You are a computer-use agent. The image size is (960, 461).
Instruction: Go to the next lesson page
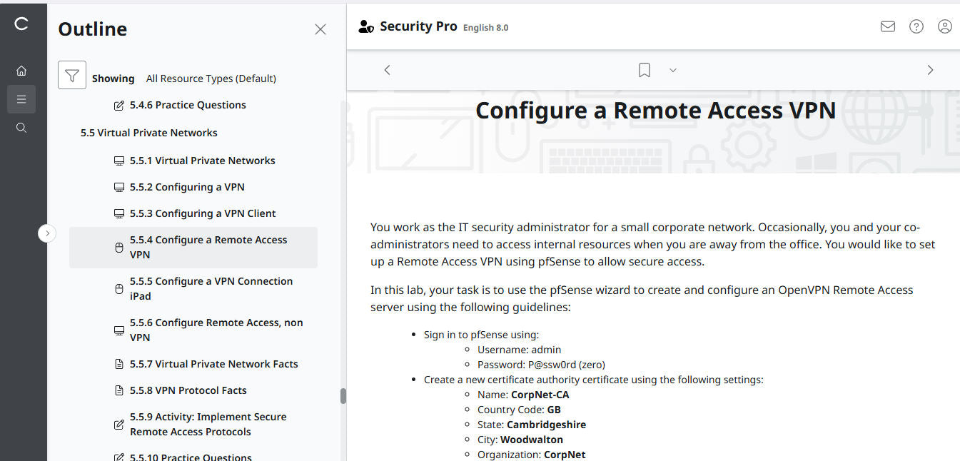click(x=930, y=69)
